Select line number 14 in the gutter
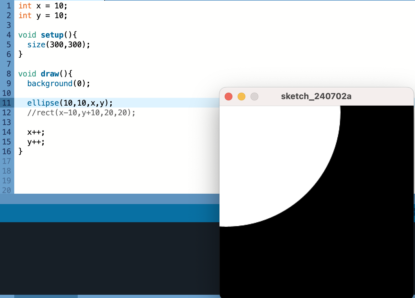Screen dimensions: 415x298 pyautogui.click(x=6, y=132)
